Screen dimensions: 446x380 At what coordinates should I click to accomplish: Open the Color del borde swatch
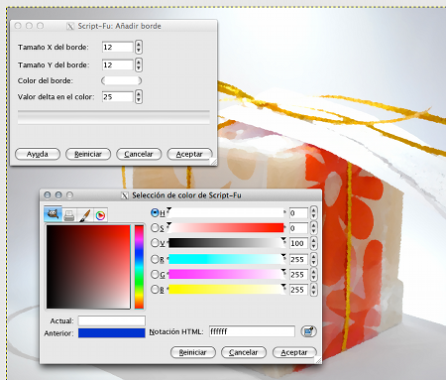122,80
